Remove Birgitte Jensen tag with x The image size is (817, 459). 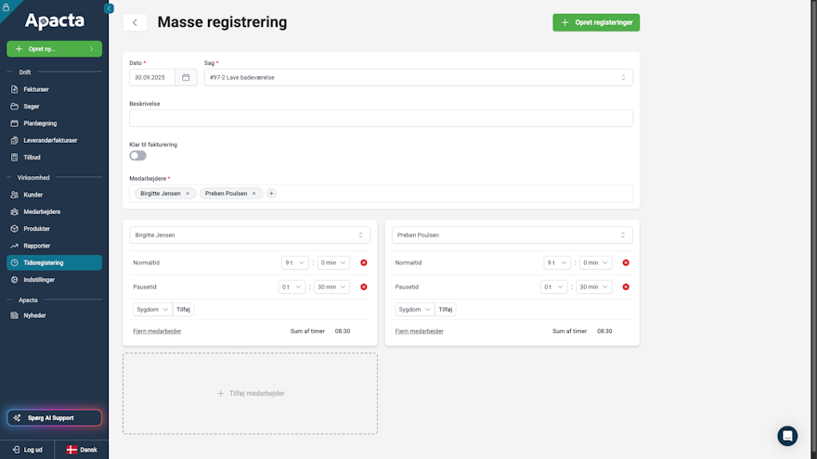point(188,194)
